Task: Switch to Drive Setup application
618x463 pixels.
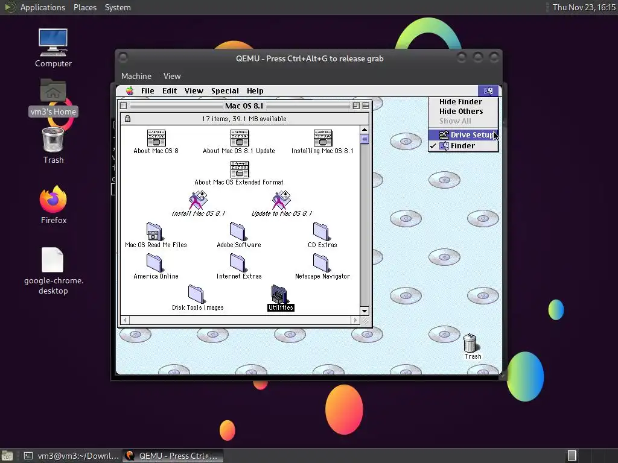Action: [463, 135]
